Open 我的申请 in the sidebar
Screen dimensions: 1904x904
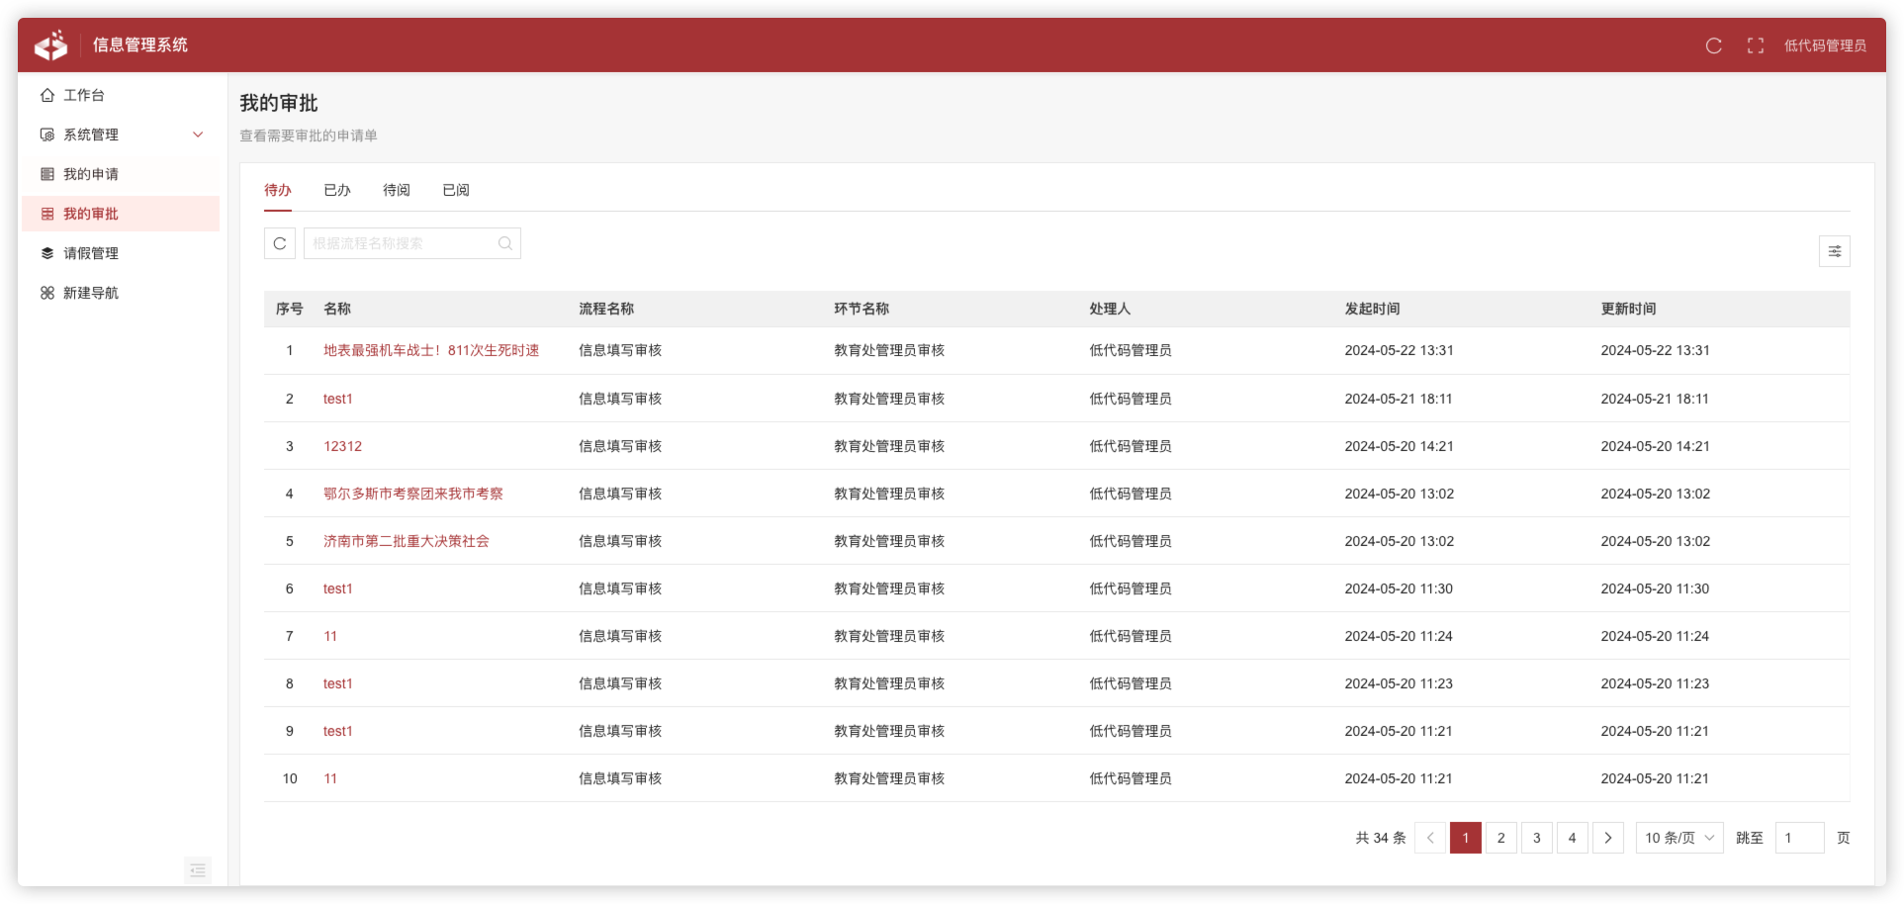(x=91, y=174)
